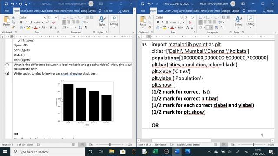Open File Explorer from taskbar
The width and height of the screenshot is (278, 156).
coord(112,152)
